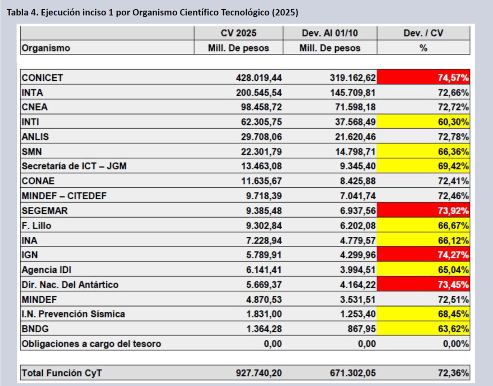Select the yellow 60,30% cell for INTI
The width and height of the screenshot is (493, 386).
pos(423,122)
